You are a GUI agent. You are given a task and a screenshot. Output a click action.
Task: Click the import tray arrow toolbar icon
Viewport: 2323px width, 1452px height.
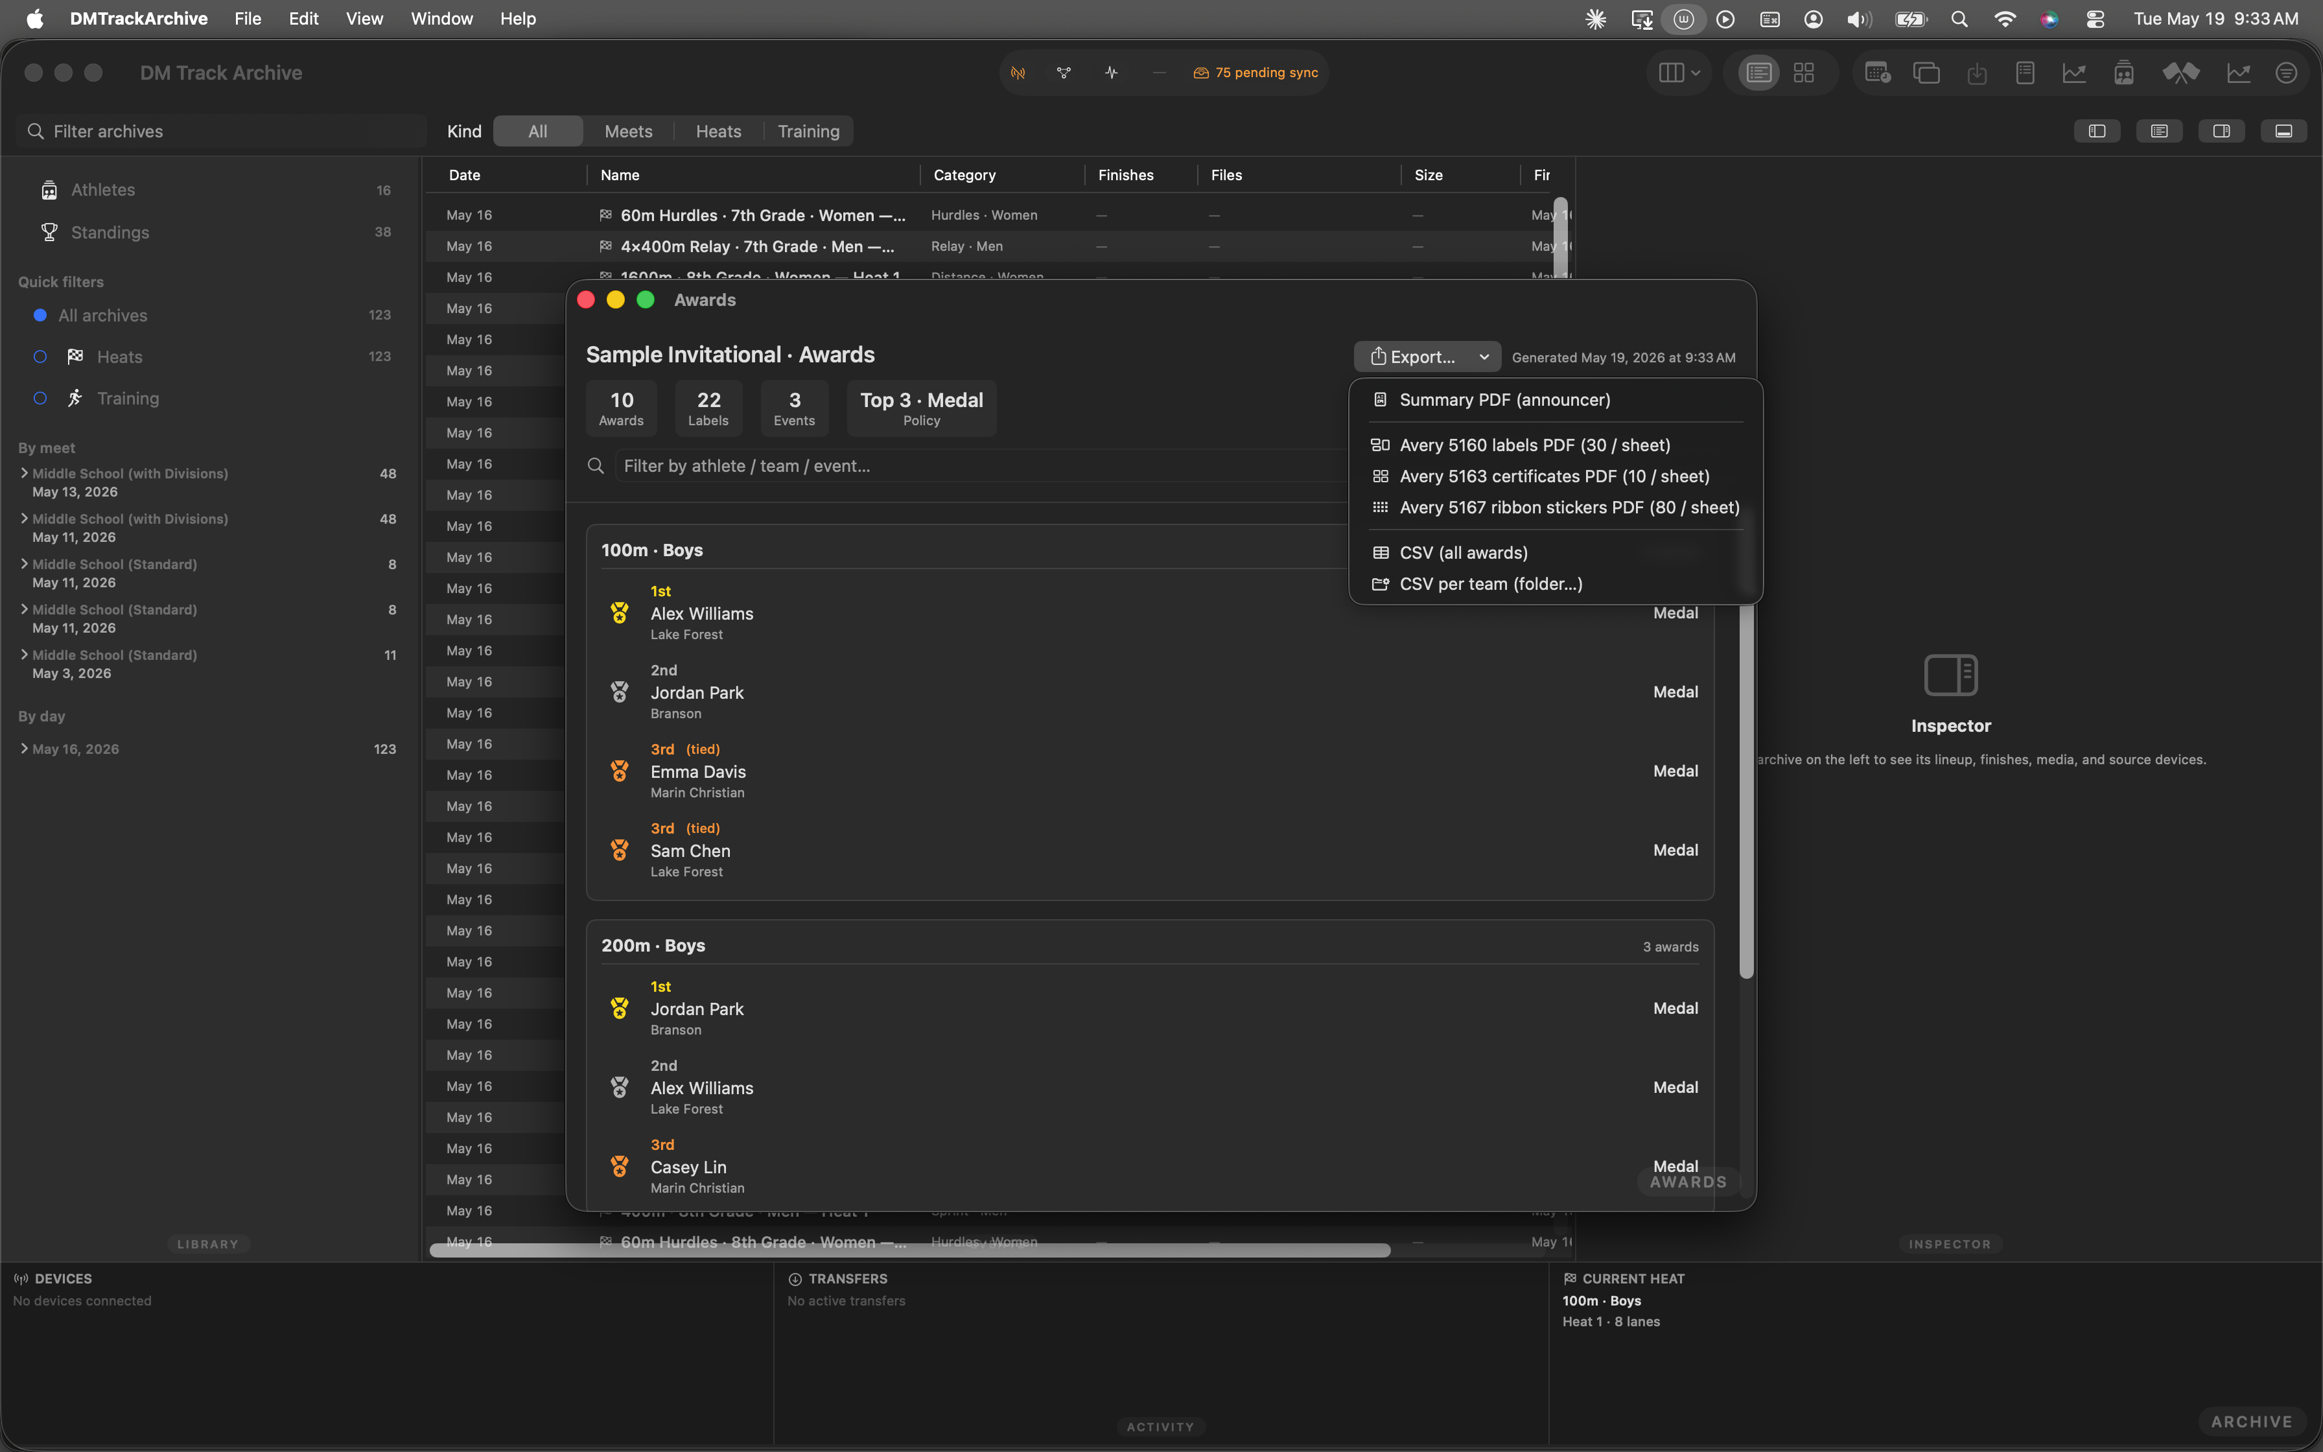click(1976, 73)
